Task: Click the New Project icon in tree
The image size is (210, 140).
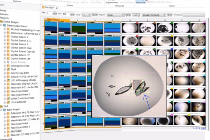Action: tap(5, 110)
